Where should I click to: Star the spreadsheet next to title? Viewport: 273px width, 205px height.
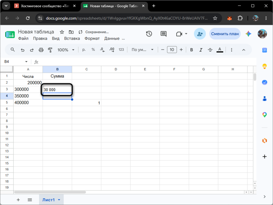click(x=62, y=32)
